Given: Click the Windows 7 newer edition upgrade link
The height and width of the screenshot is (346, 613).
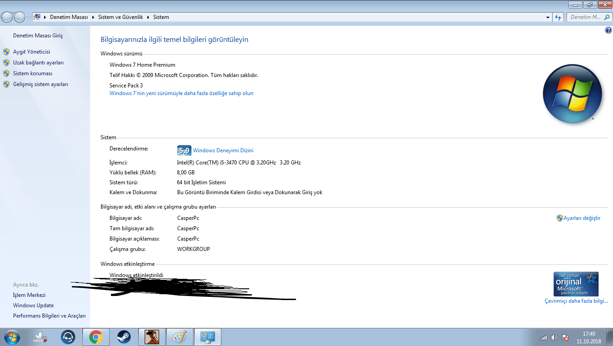Looking at the screenshot, I should [181, 93].
